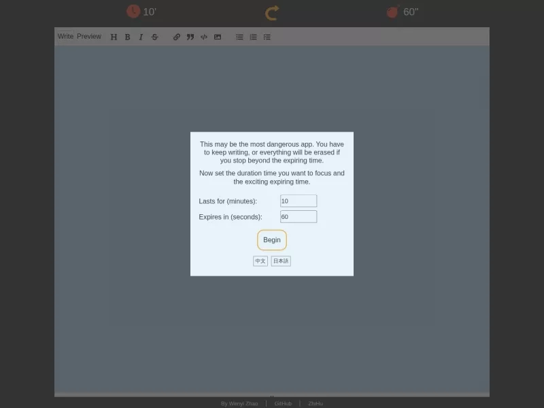This screenshot has height=408, width=544.
Task: Click the Begin button
Action: click(x=272, y=240)
